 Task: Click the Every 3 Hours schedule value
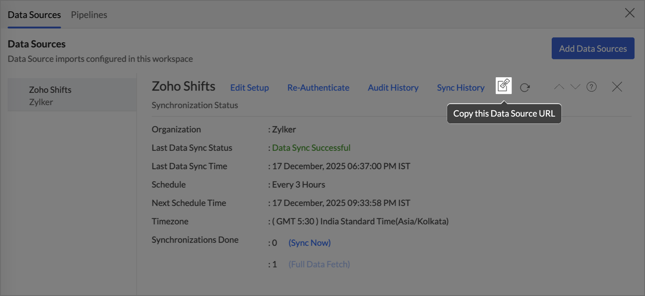click(x=298, y=185)
